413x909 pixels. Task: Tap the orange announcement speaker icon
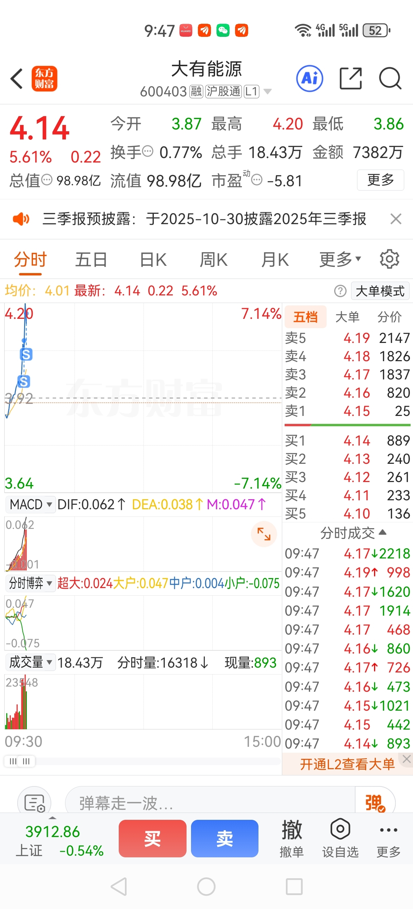(x=21, y=219)
